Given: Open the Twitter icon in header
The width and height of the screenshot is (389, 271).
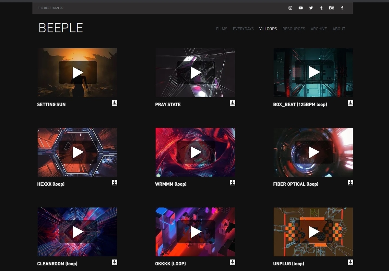Looking at the screenshot, I should 311,8.
